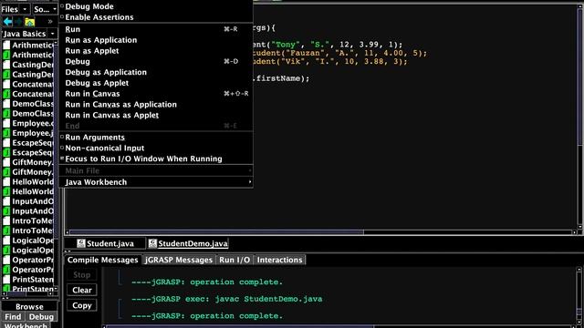Viewport: 584px width, 328px height.
Task: Select CastingDe file with green J icon
Action: click(28, 75)
